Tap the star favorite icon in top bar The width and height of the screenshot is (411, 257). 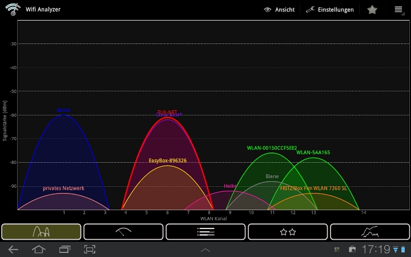point(372,10)
